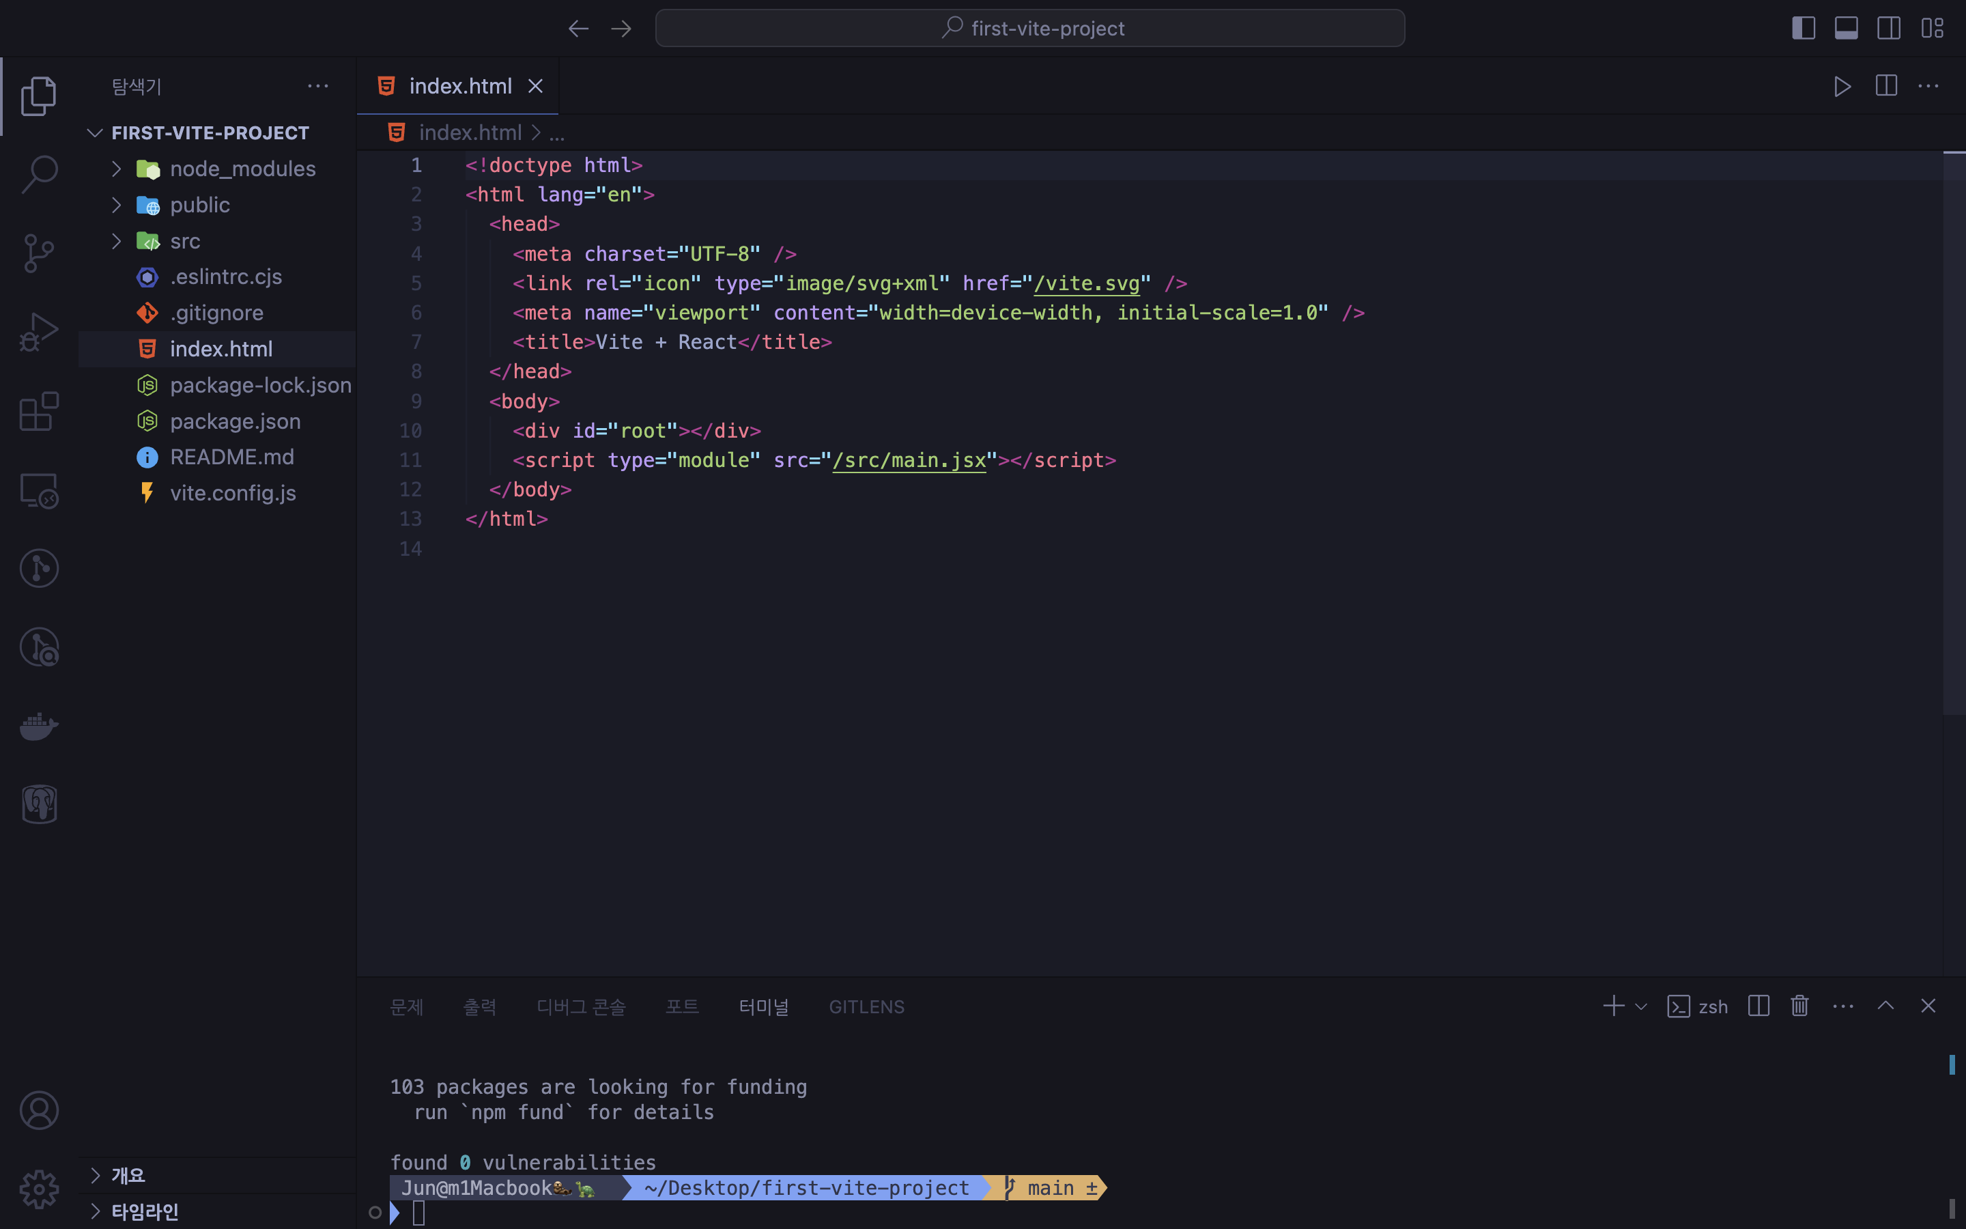Expand the src folder
This screenshot has width=1966, height=1229.
(x=185, y=242)
